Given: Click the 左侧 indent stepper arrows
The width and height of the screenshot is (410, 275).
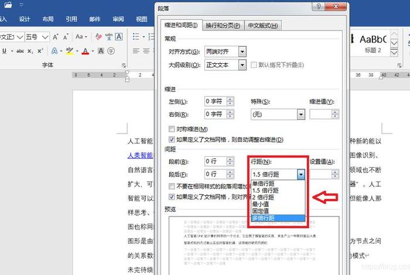Looking at the screenshot, I should pyautogui.click(x=230, y=101).
